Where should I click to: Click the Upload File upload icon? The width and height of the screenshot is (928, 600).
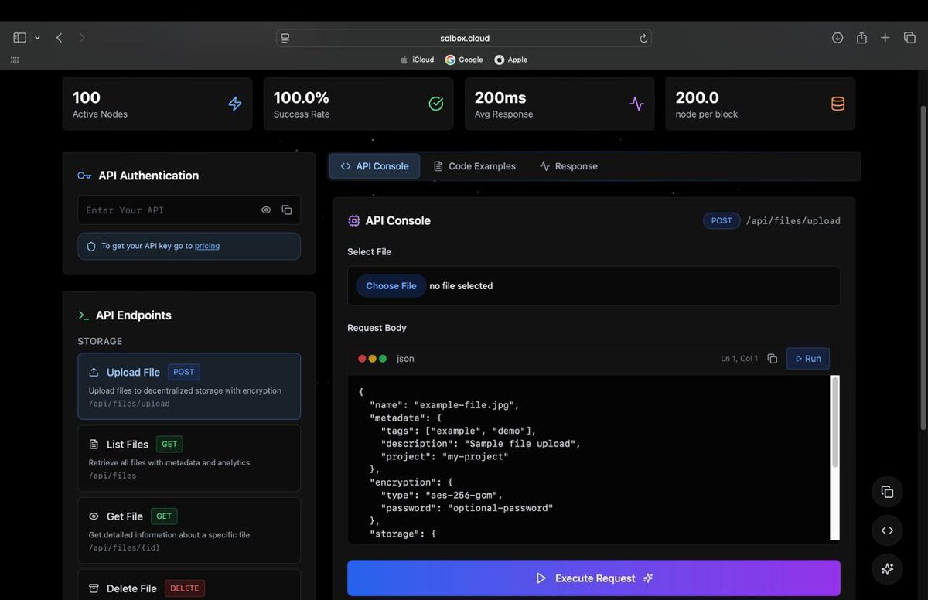tap(94, 372)
